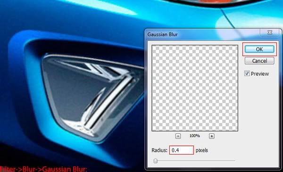Click into the Radius value field

pyautogui.click(x=182, y=150)
